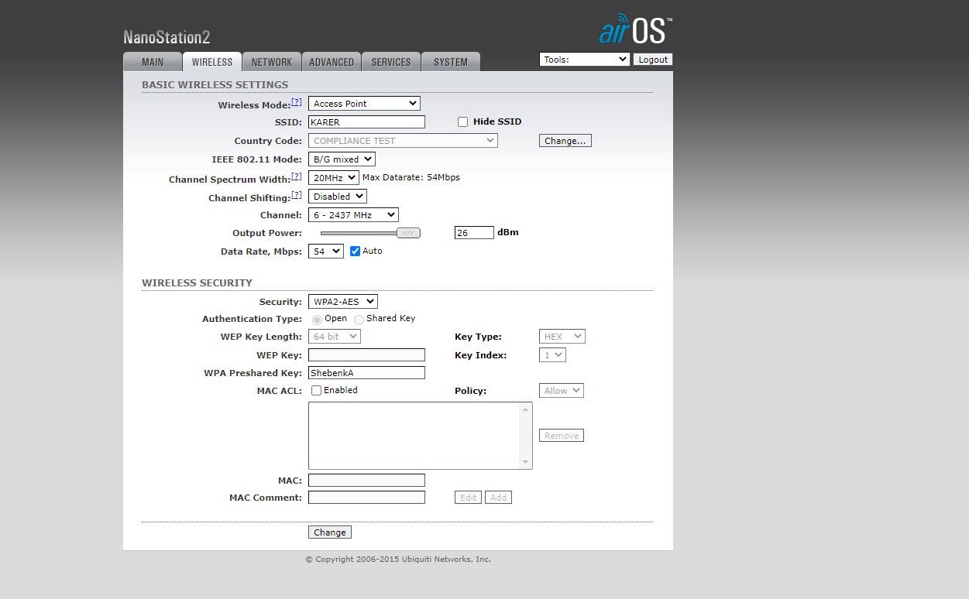The height and width of the screenshot is (599, 969).
Task: Click the SSID input field
Action: (x=366, y=122)
